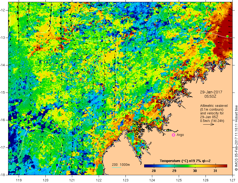Click the longitude label 125

point(179,180)
